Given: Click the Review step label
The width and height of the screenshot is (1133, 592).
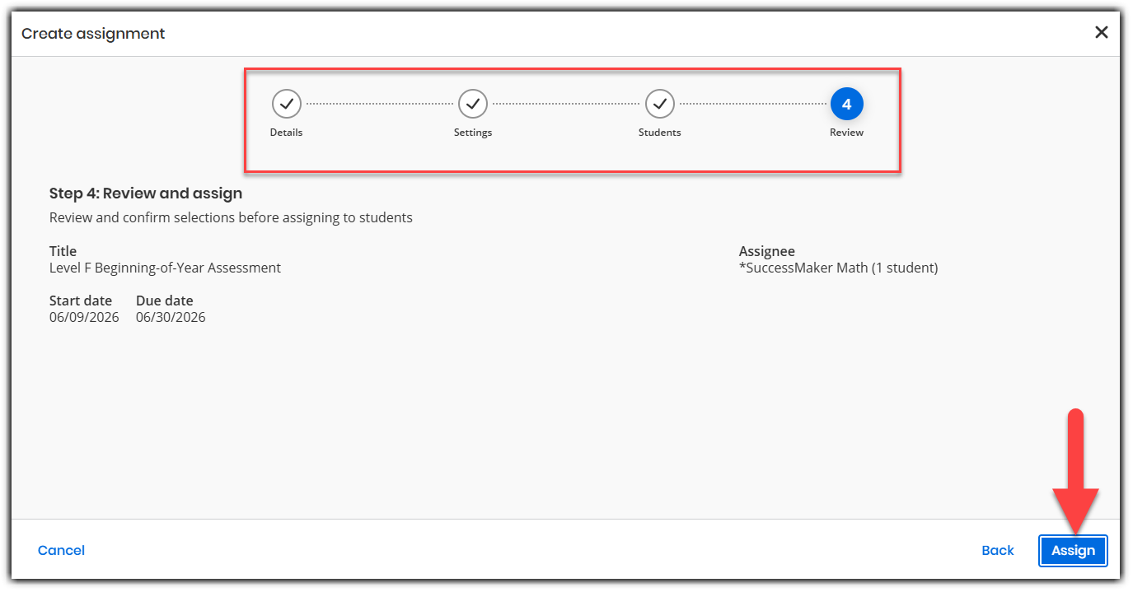Looking at the screenshot, I should point(846,133).
